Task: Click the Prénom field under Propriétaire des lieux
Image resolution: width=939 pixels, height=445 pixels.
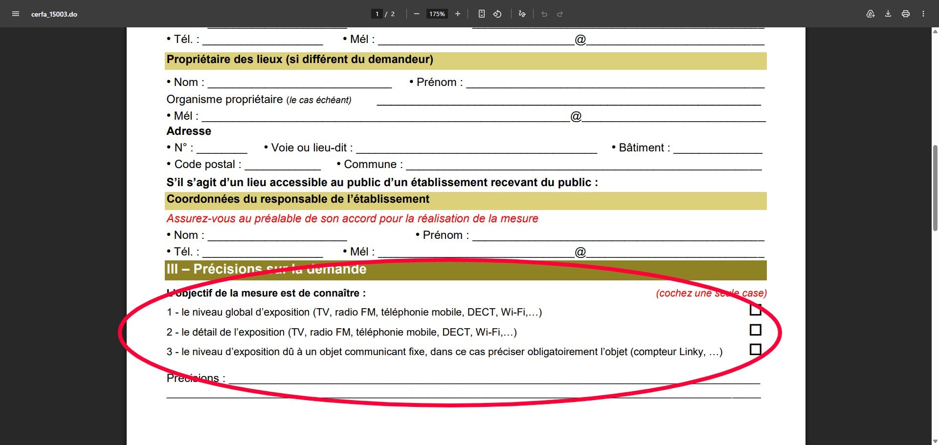Action: tap(615, 83)
